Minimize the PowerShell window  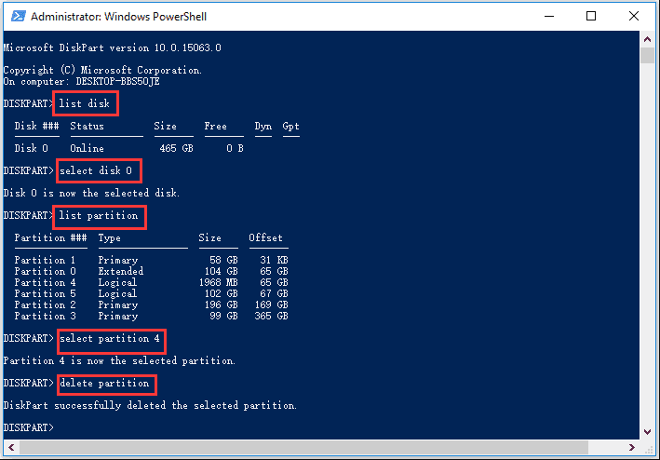pyautogui.click(x=547, y=16)
